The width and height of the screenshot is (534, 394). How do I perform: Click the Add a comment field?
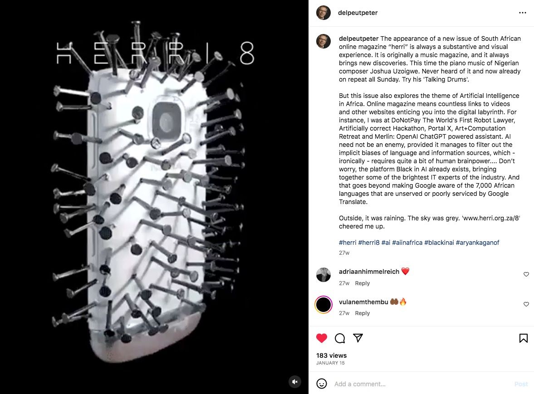(421, 384)
